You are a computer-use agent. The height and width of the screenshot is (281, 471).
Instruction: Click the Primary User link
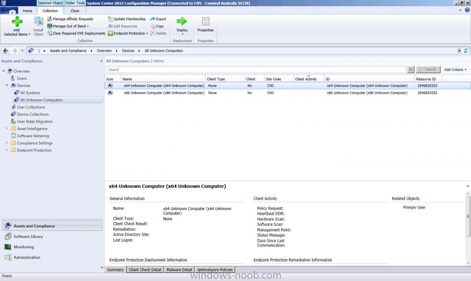[414, 207]
